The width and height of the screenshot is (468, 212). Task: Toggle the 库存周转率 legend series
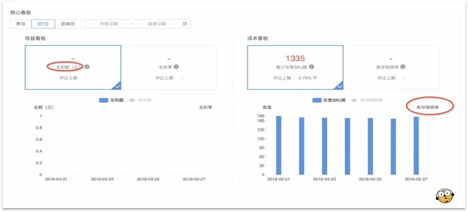[366, 100]
